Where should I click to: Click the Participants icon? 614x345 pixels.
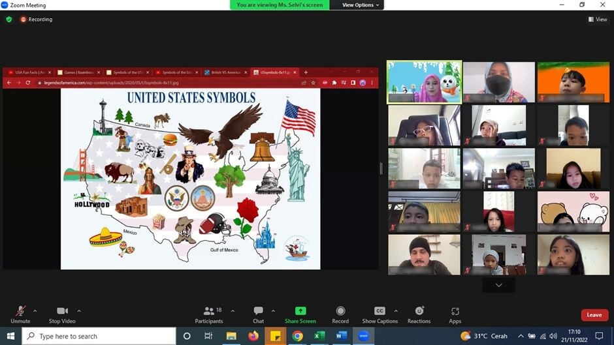tap(209, 311)
